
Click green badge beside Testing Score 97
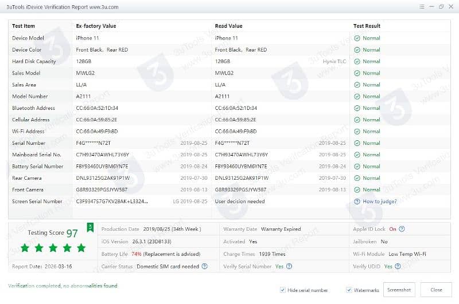(90, 228)
